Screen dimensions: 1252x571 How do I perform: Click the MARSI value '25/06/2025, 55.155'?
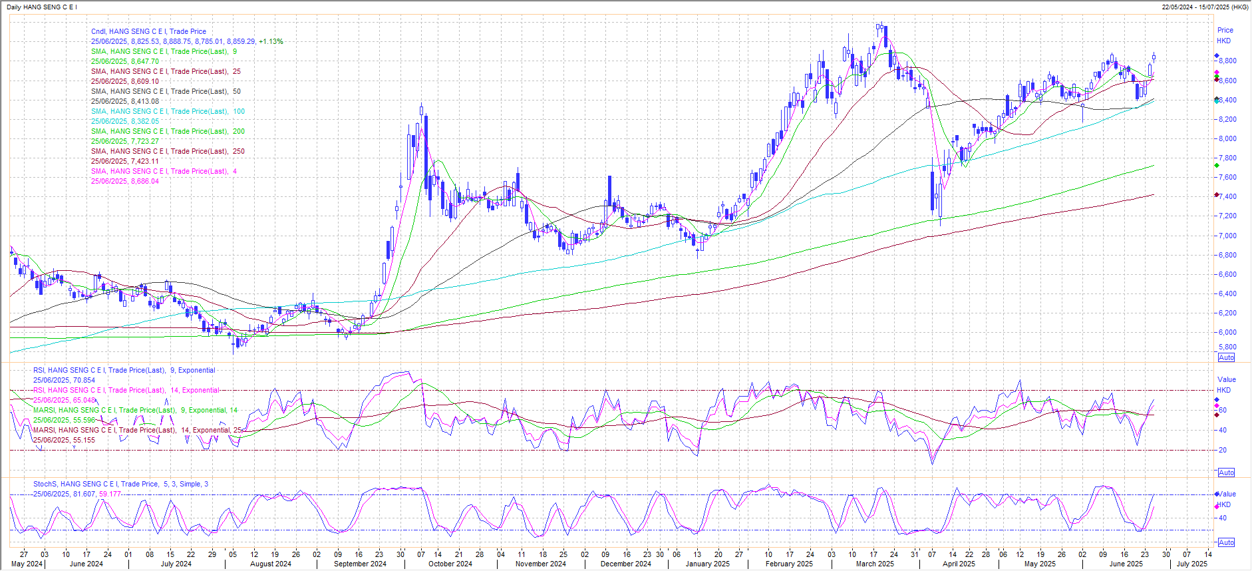[64, 440]
